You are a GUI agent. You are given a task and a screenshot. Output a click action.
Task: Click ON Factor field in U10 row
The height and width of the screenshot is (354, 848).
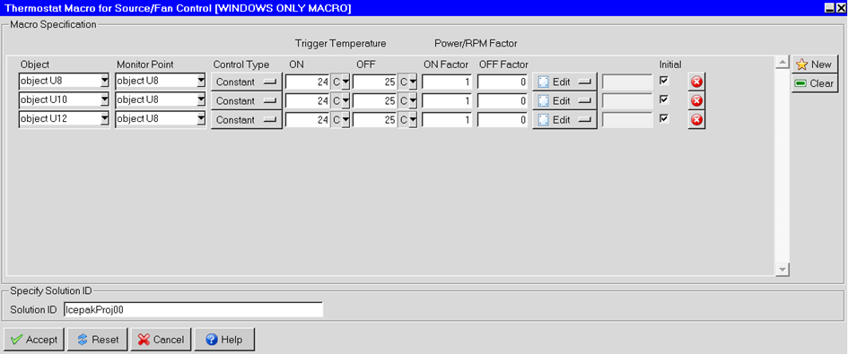tap(447, 101)
